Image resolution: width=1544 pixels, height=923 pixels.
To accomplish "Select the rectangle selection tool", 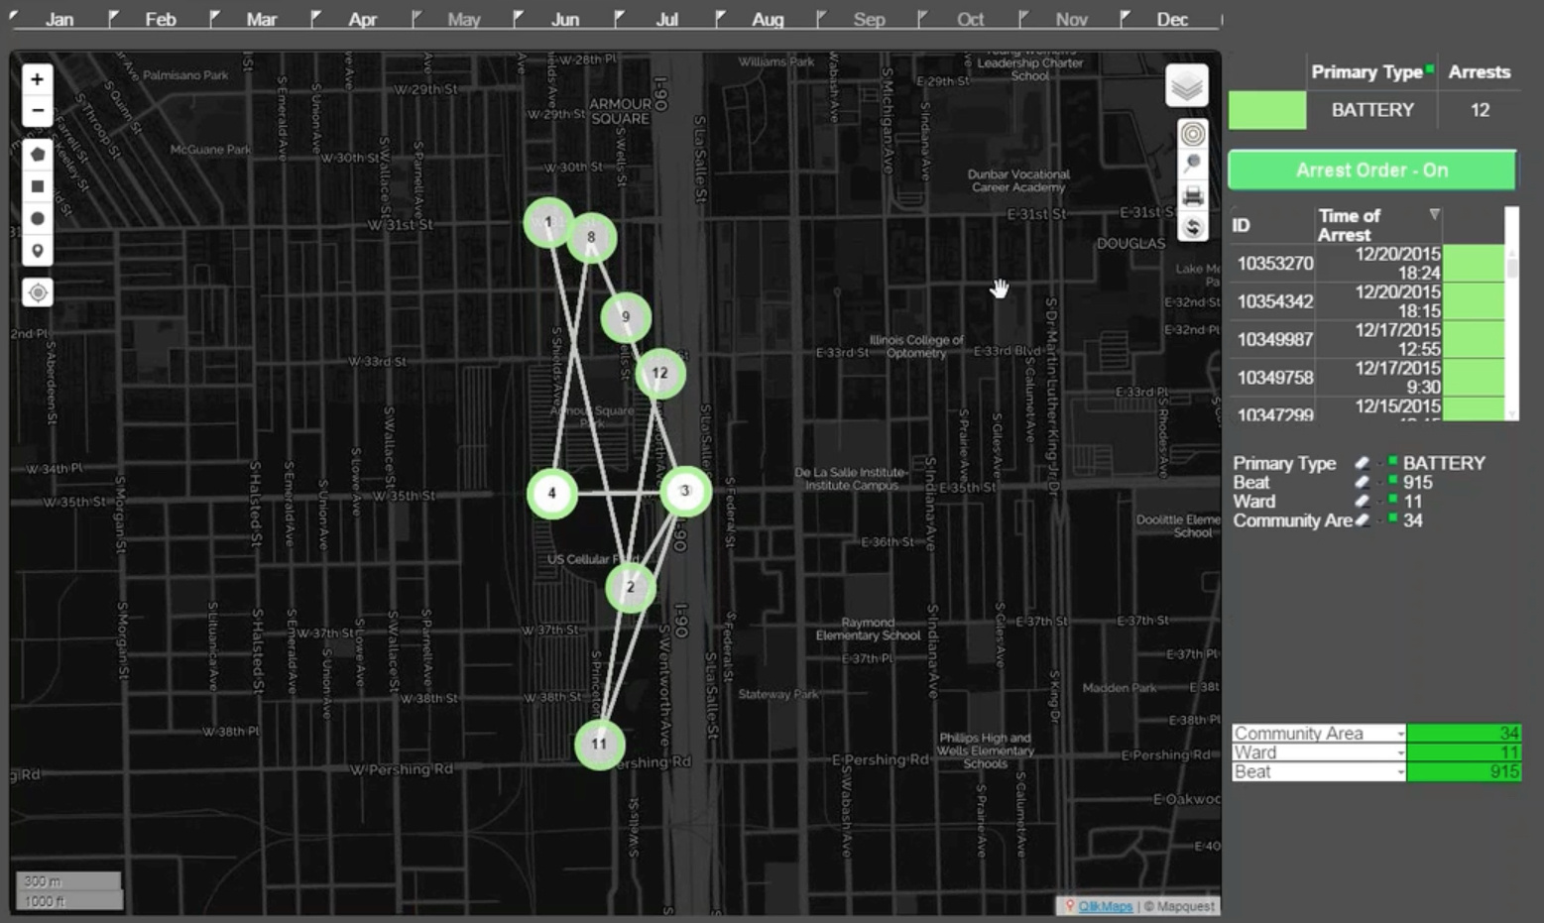I will 37,186.
